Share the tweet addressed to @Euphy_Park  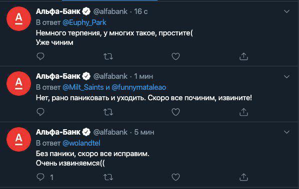pyautogui.click(x=243, y=56)
